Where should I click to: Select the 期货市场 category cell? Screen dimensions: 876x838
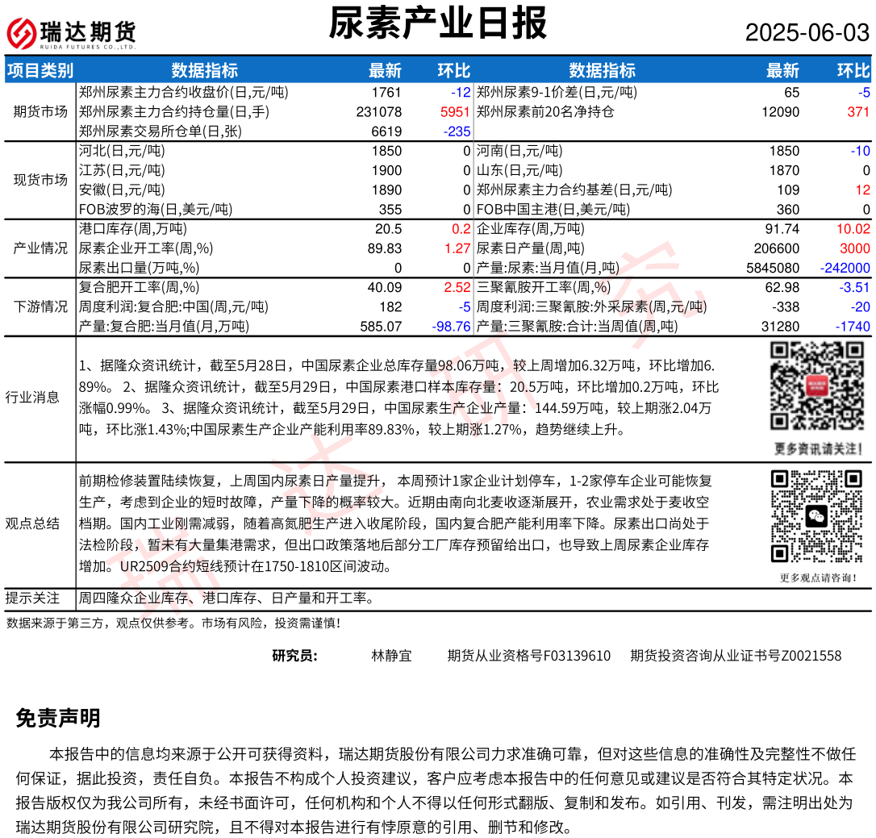[40, 111]
